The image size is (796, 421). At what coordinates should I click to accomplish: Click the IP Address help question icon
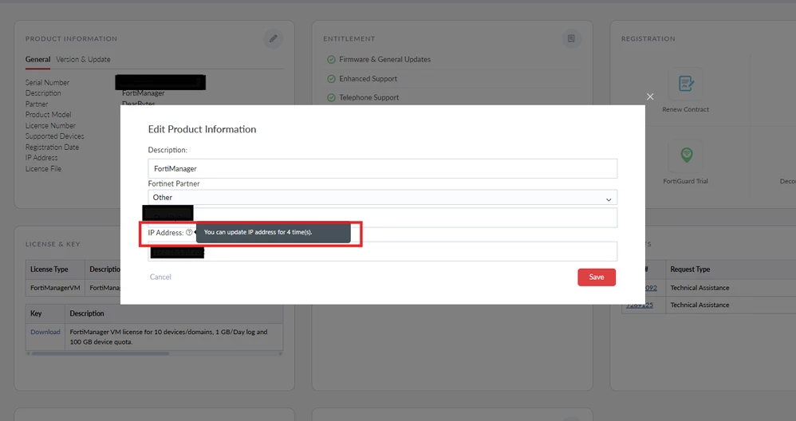(189, 232)
